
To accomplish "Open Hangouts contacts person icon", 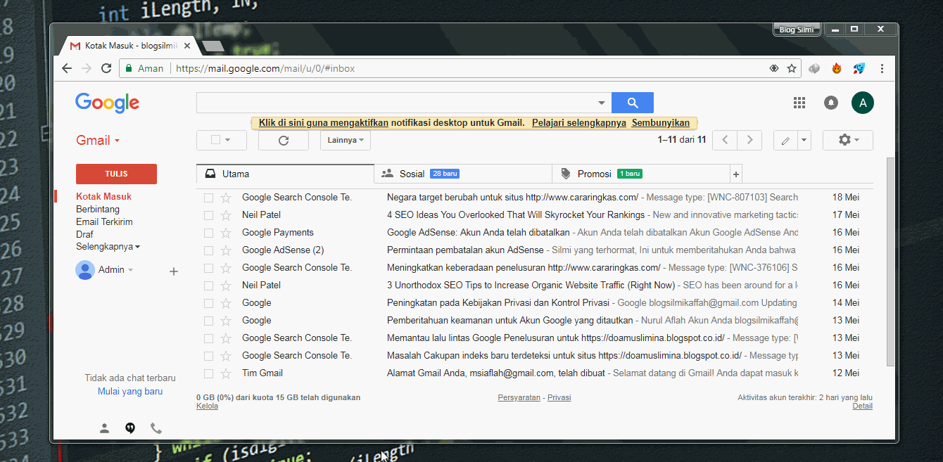I will pyautogui.click(x=104, y=428).
